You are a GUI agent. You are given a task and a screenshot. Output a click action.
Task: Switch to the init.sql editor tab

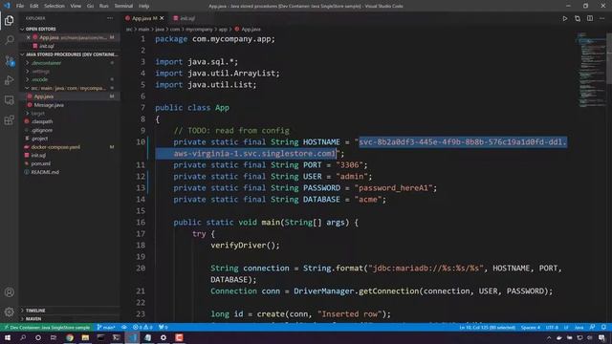point(186,18)
